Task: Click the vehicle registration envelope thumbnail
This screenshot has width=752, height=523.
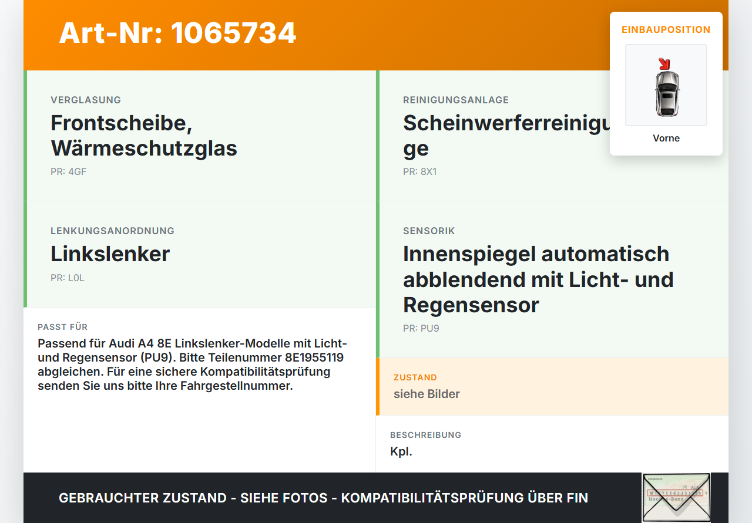Action: [x=676, y=497]
